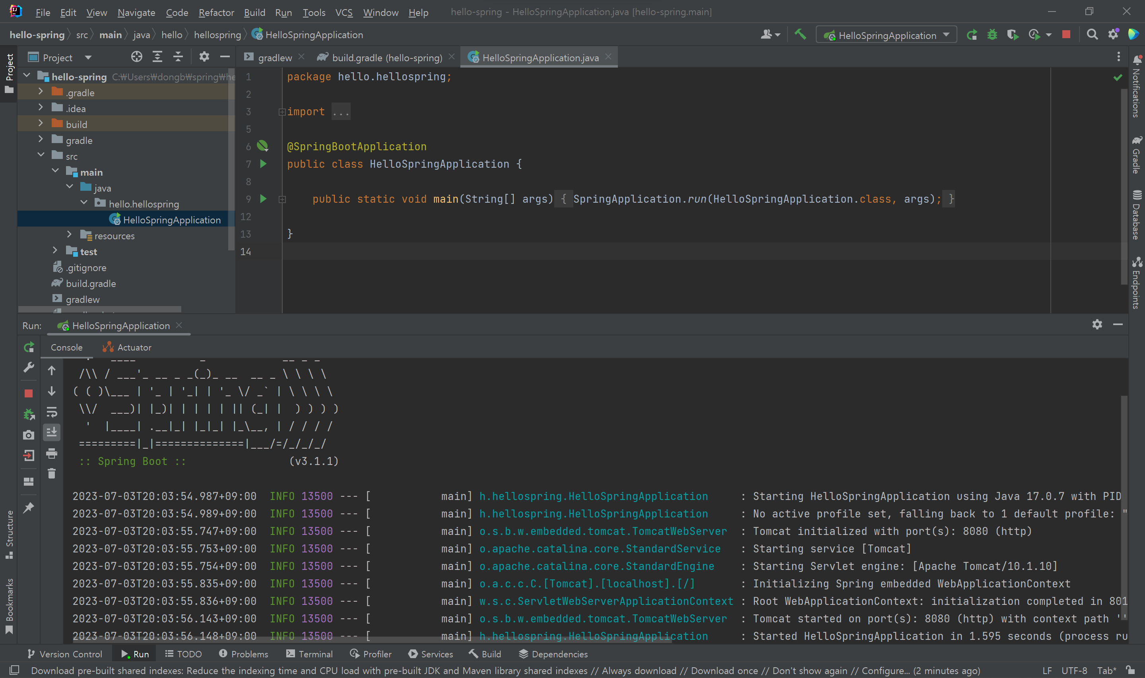Select opened file locate target icon
The width and height of the screenshot is (1145, 678).
tap(136, 57)
